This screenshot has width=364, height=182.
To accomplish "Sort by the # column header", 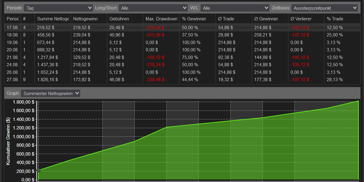I will coord(28,19).
